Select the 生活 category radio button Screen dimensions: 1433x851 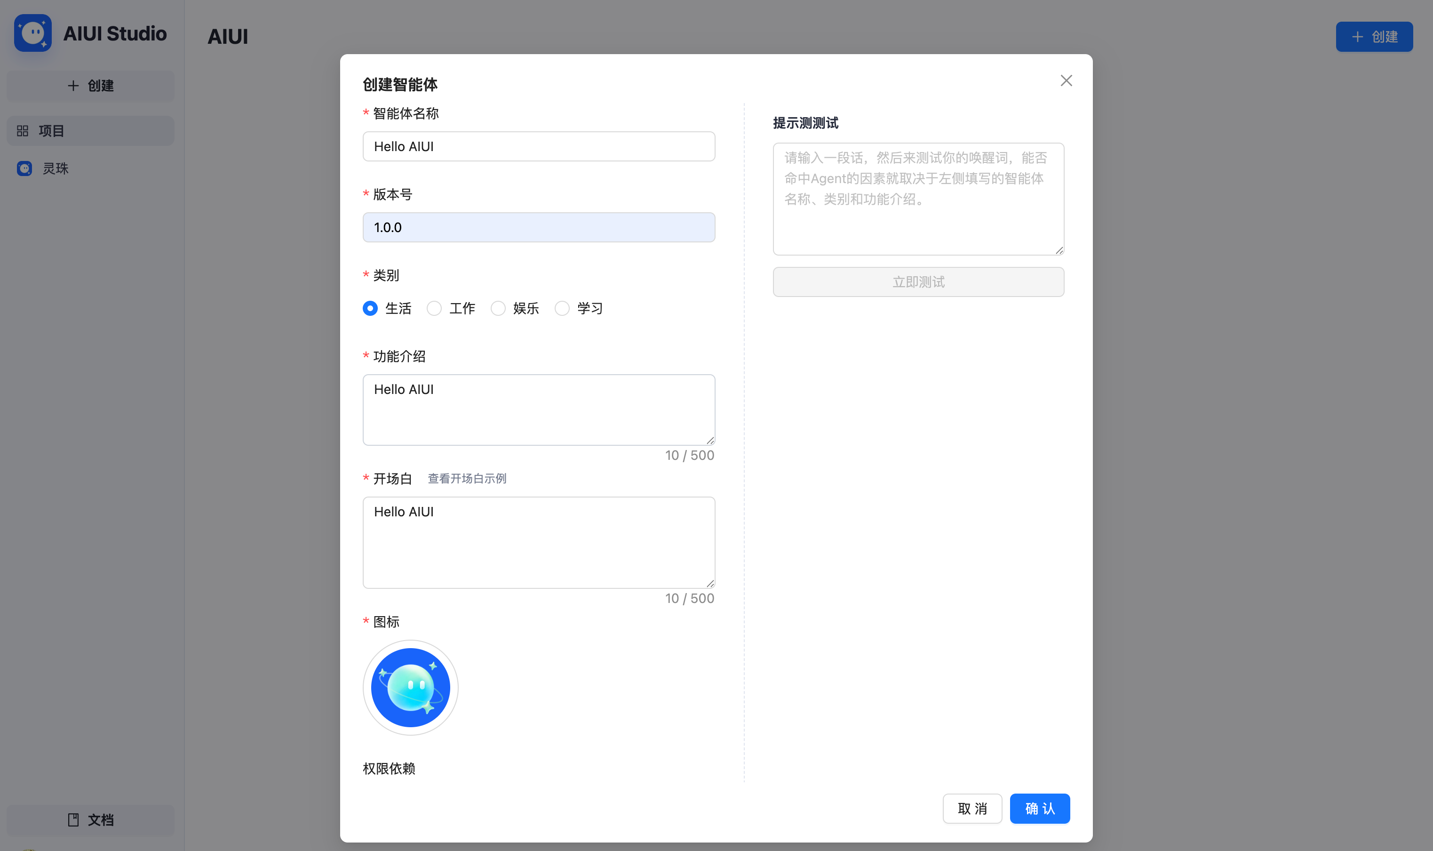point(370,308)
